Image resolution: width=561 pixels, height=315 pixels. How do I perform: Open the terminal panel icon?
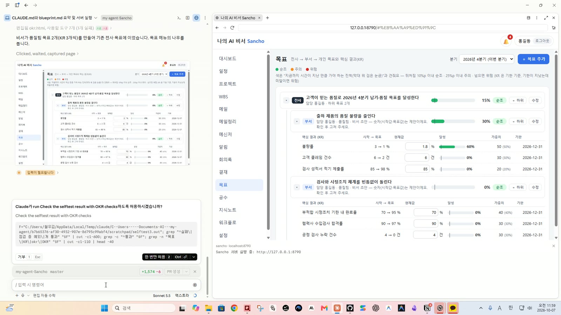[x=179, y=18]
